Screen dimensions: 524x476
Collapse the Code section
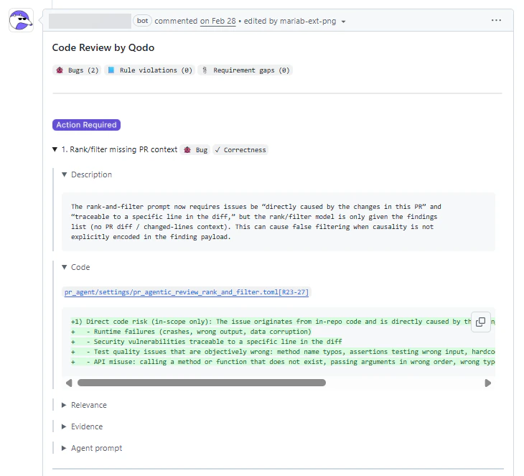tap(64, 267)
